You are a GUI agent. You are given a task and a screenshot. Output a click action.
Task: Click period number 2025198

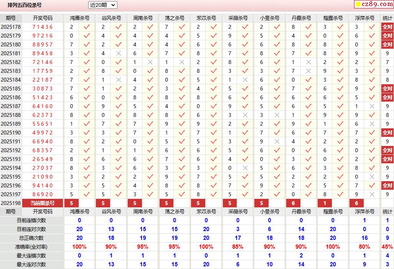click(x=11, y=203)
